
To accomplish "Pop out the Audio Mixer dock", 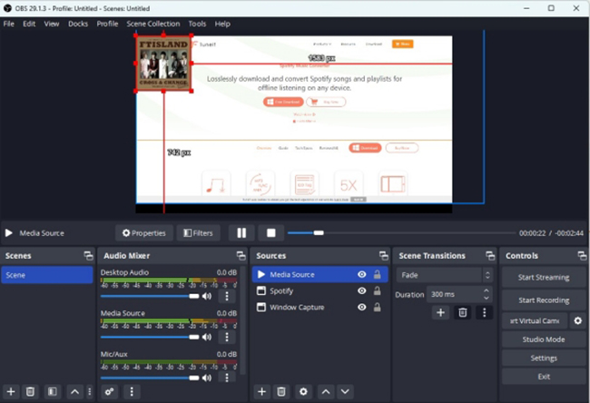I will [241, 256].
